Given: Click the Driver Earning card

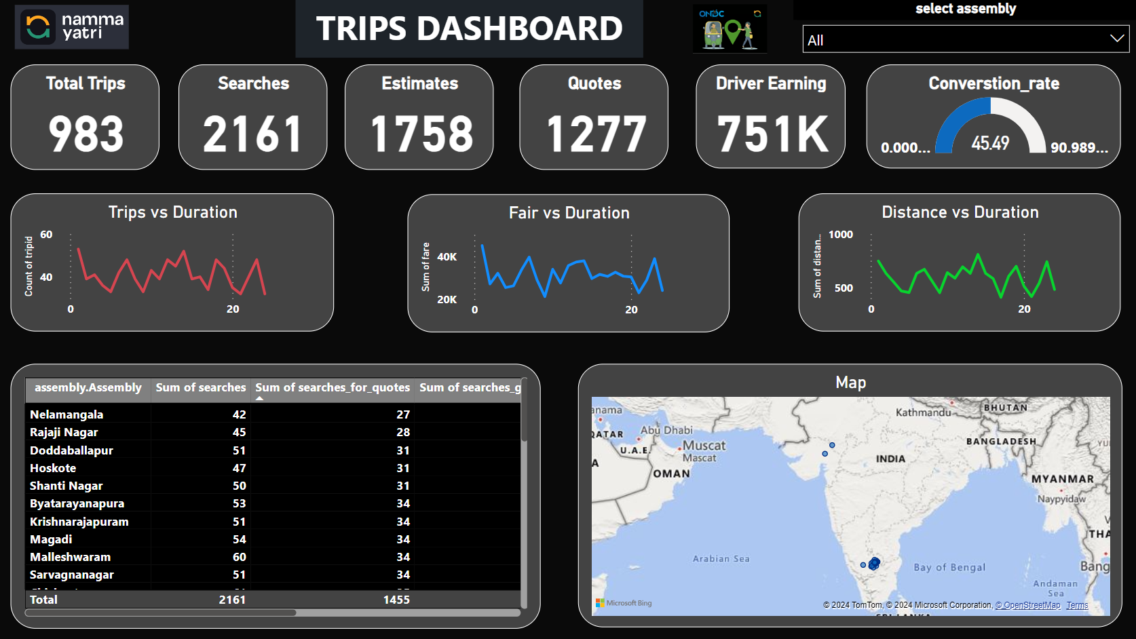Looking at the screenshot, I should (x=770, y=117).
